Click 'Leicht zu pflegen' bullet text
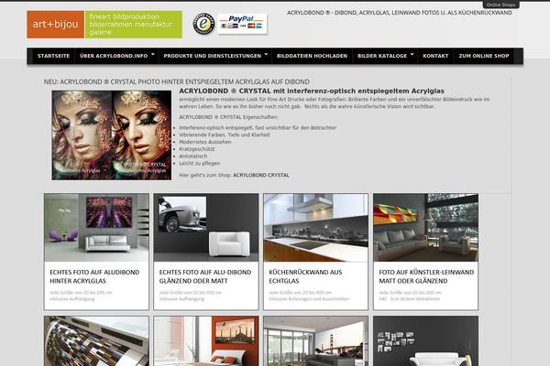This screenshot has width=550, height=366. tap(199, 163)
